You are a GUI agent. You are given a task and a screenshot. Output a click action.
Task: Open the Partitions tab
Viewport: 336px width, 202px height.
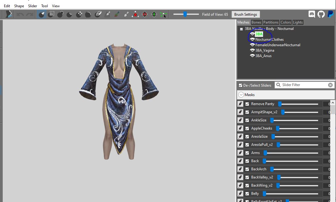[271, 22]
